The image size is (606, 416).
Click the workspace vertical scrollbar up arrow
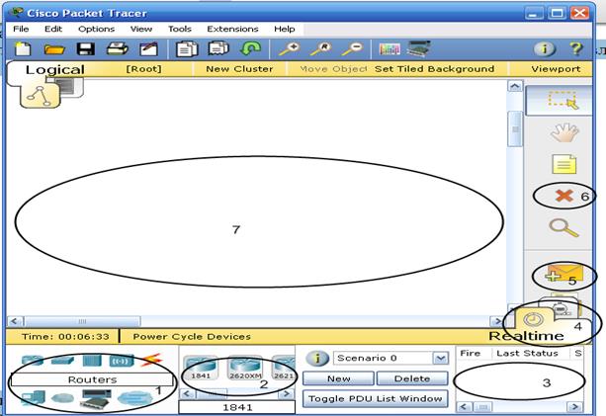click(515, 86)
